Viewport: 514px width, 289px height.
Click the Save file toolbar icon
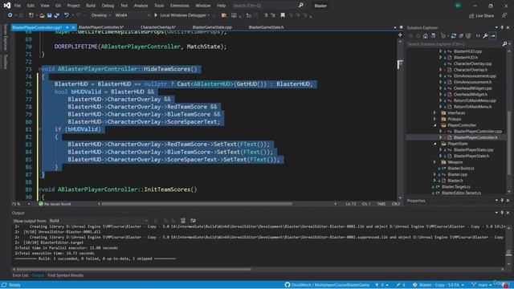click(50, 15)
